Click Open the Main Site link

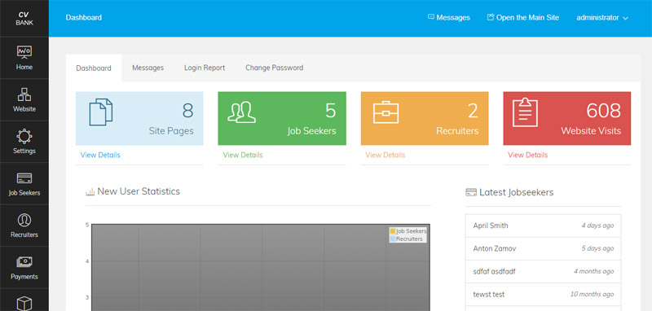[523, 18]
